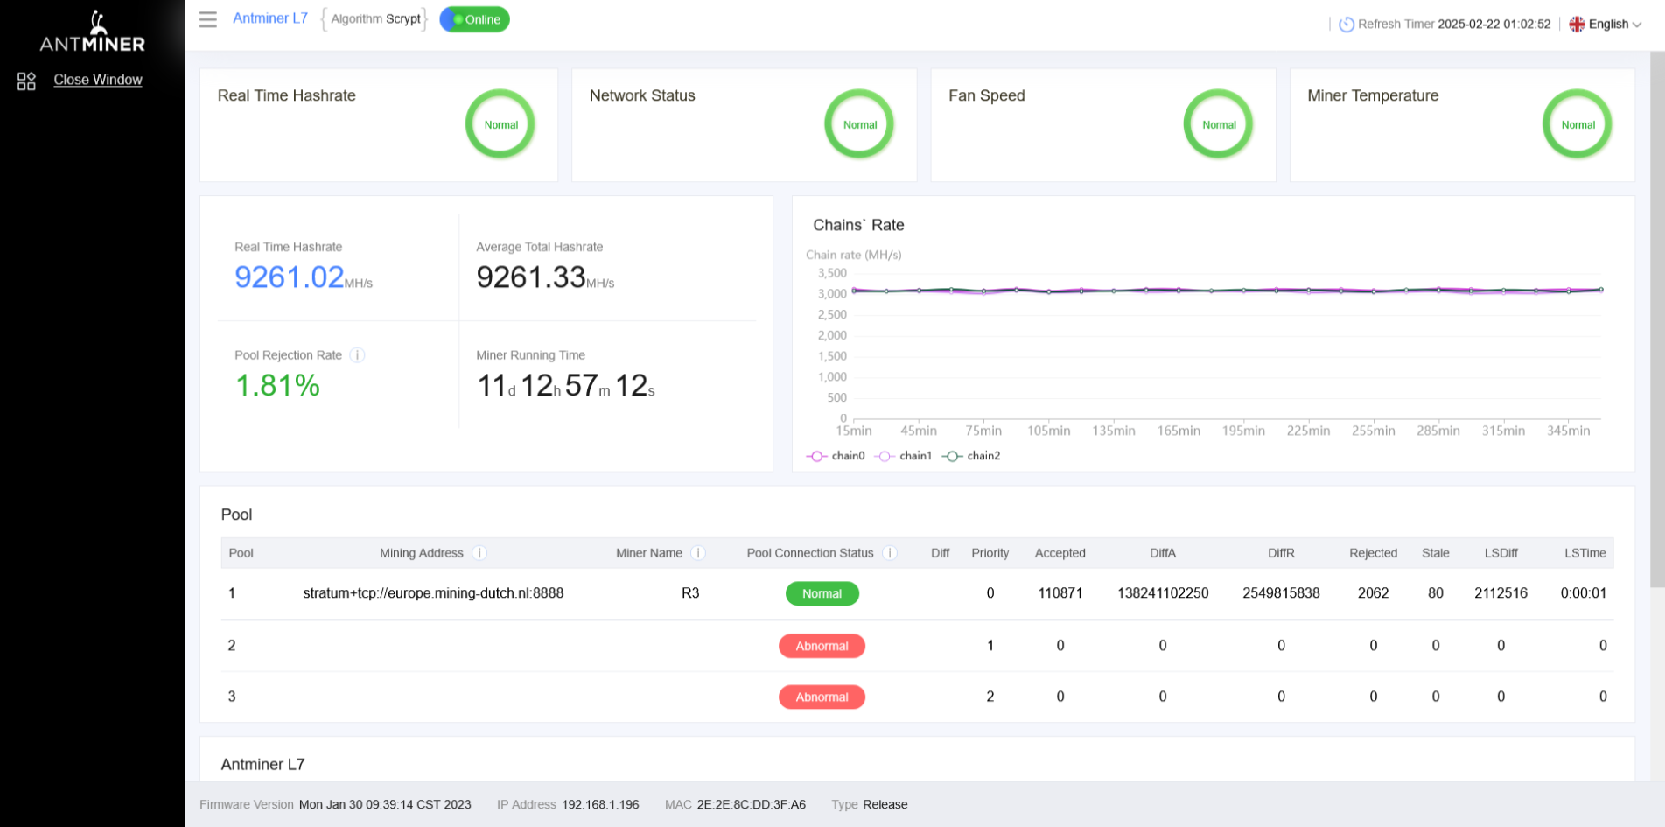Click the grid icon beside Close Window
Image resolution: width=1665 pixels, height=827 pixels.
pyautogui.click(x=26, y=81)
